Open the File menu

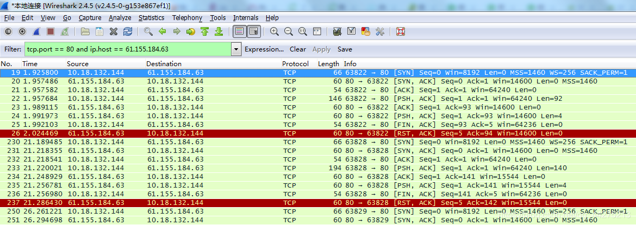[9, 18]
